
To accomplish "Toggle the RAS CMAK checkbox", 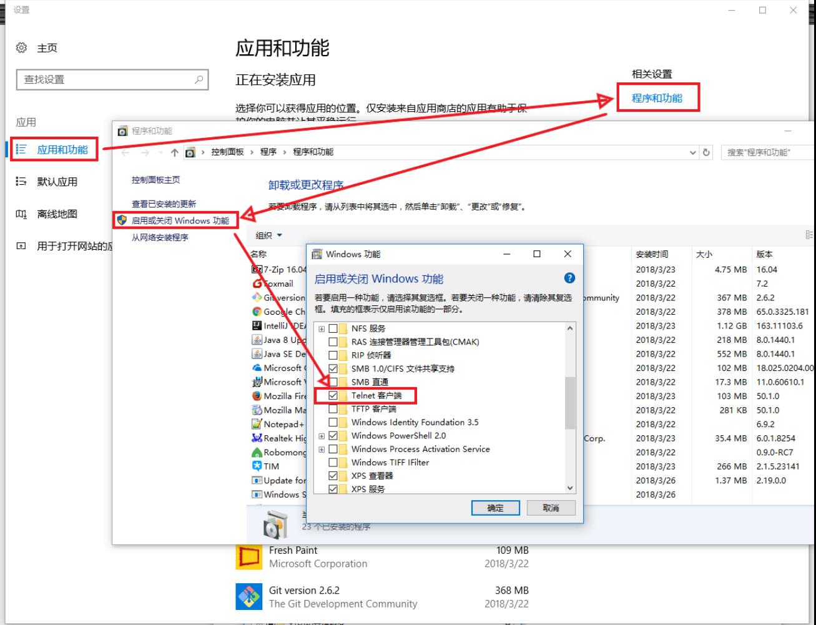I will click(x=333, y=342).
